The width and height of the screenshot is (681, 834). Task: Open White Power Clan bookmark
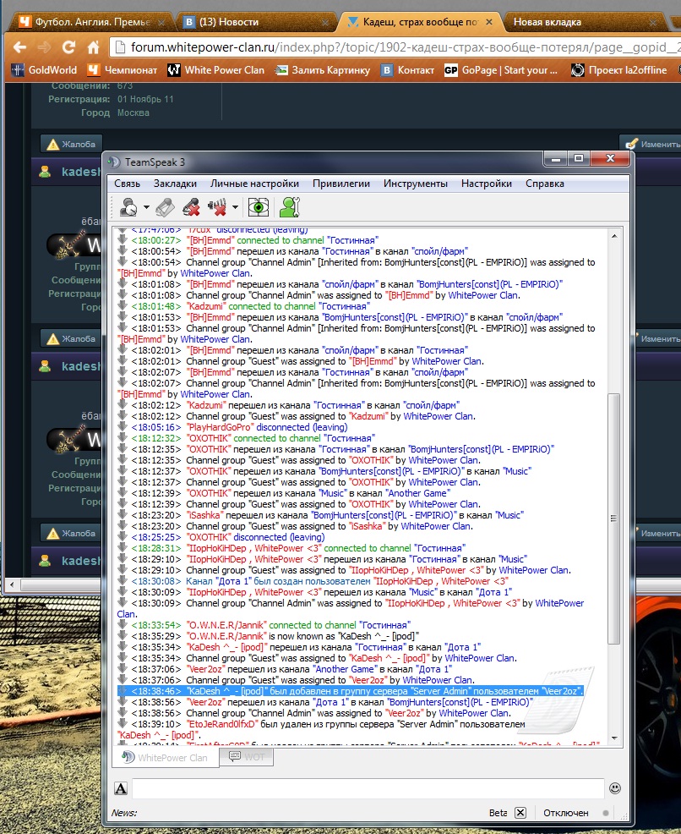216,70
